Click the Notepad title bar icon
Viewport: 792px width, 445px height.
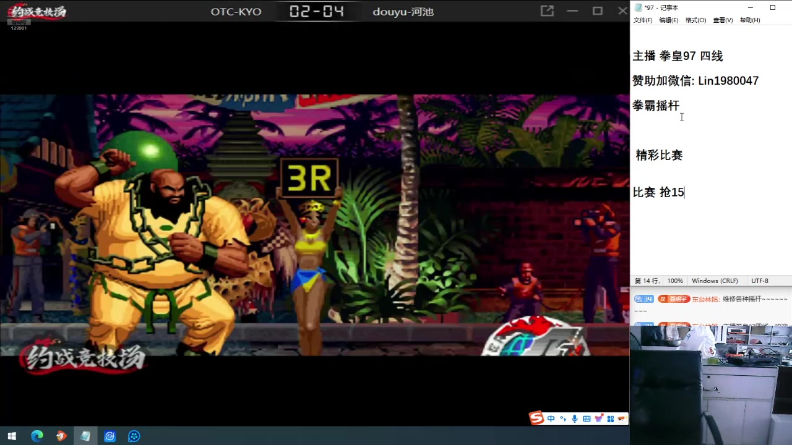click(x=638, y=7)
